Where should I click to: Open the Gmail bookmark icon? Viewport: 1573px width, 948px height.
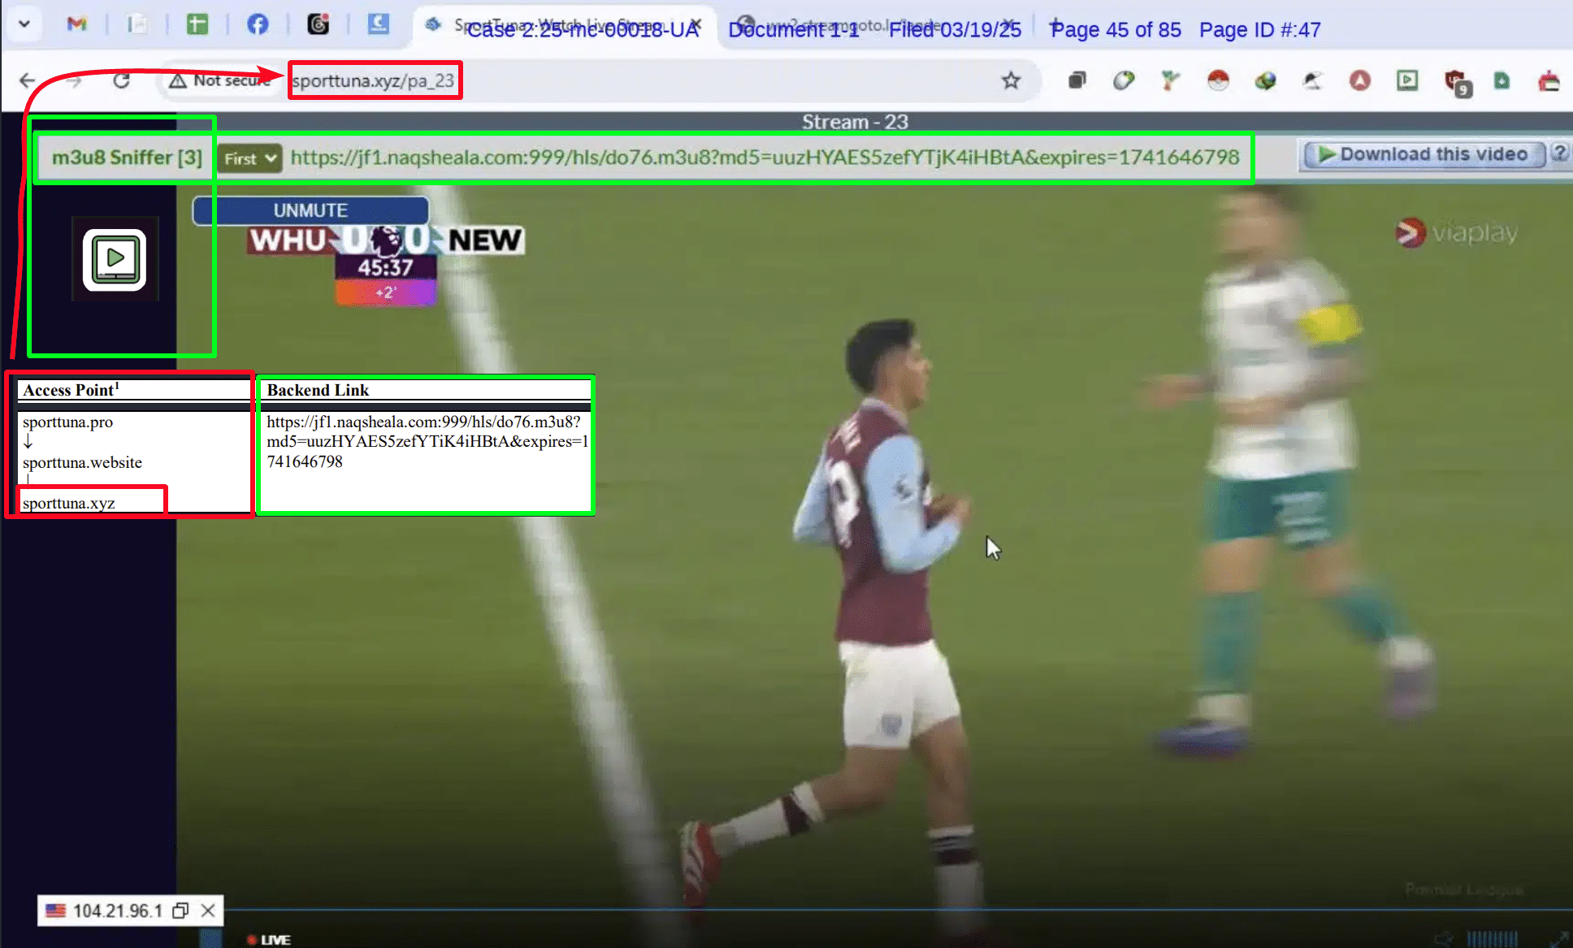coord(76,24)
